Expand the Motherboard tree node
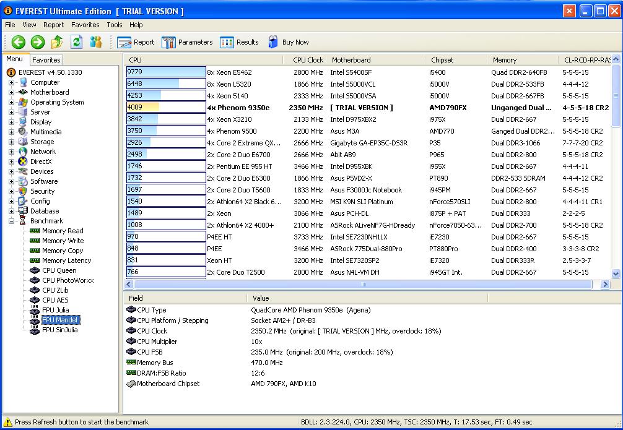 coord(11,92)
